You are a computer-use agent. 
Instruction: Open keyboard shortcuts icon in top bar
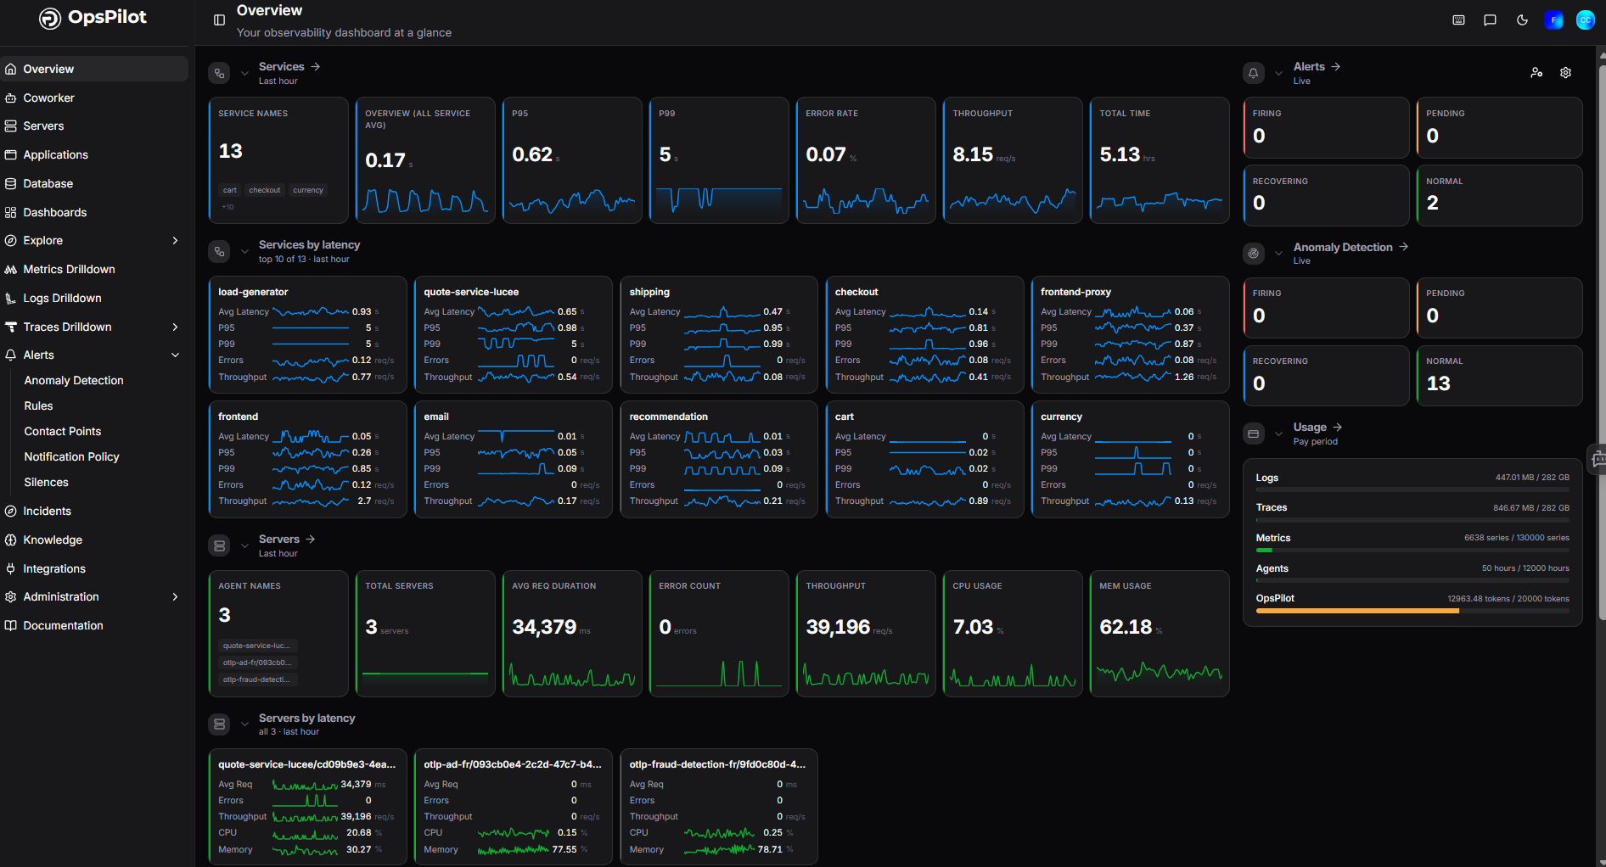[1458, 20]
